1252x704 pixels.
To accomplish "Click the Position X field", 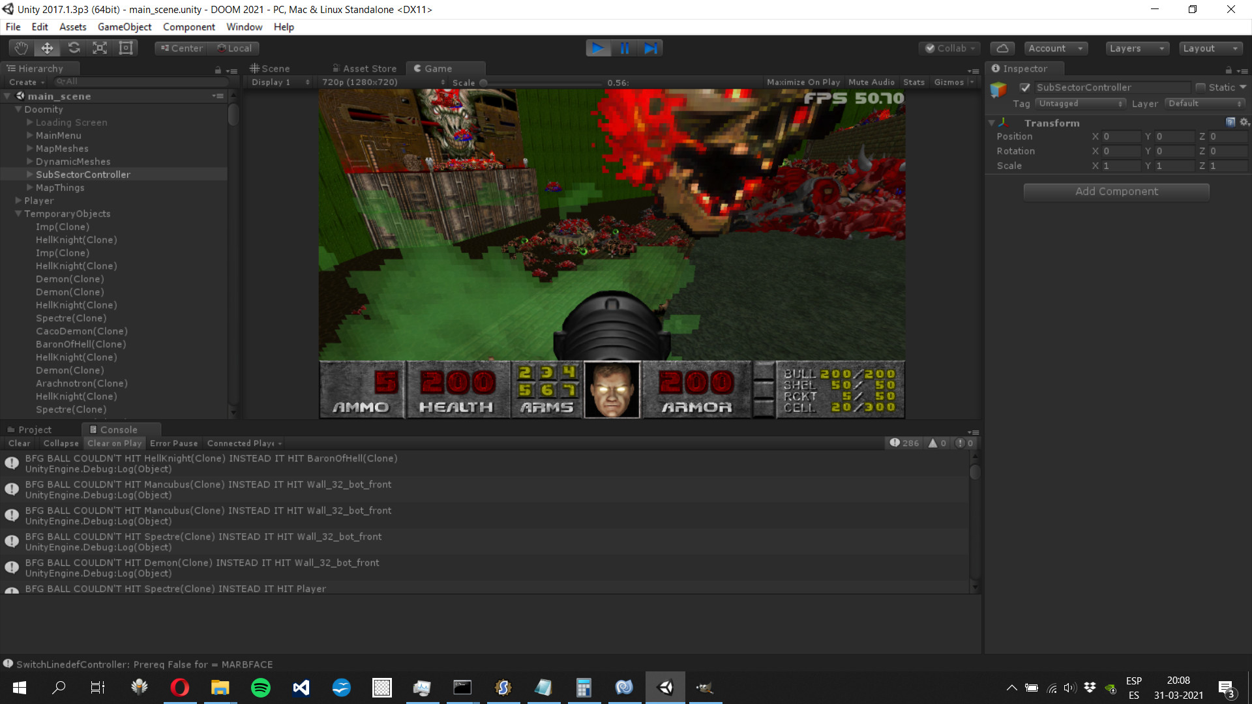I will click(x=1120, y=136).
